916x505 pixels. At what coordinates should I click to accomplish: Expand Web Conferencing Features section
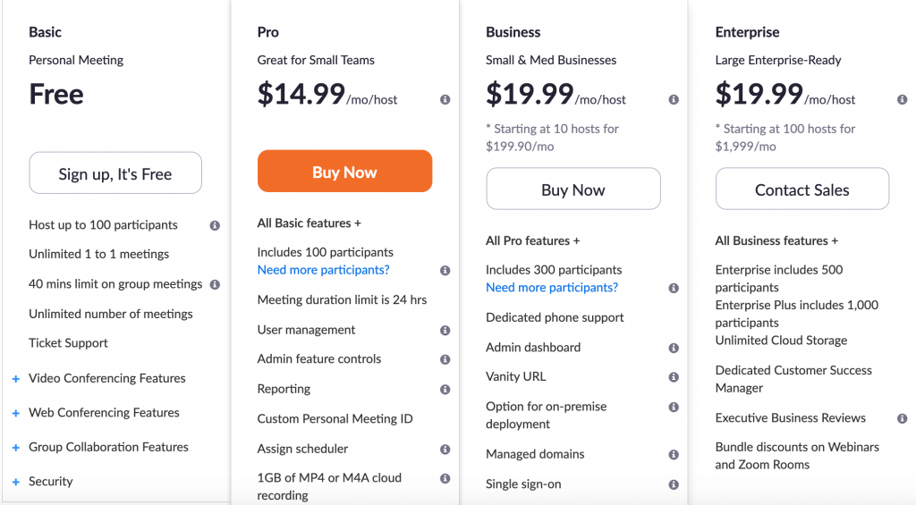(x=16, y=413)
